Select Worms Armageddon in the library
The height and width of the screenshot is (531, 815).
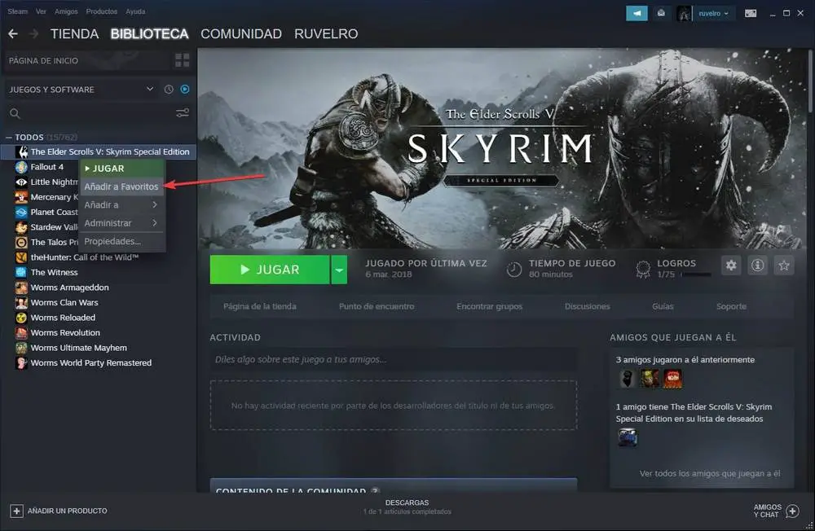[69, 287]
